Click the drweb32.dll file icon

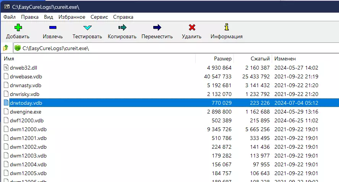point(6,68)
